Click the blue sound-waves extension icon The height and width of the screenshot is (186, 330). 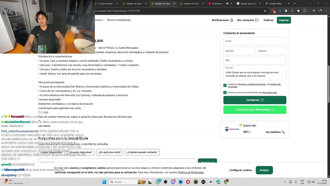[x=280, y=11]
